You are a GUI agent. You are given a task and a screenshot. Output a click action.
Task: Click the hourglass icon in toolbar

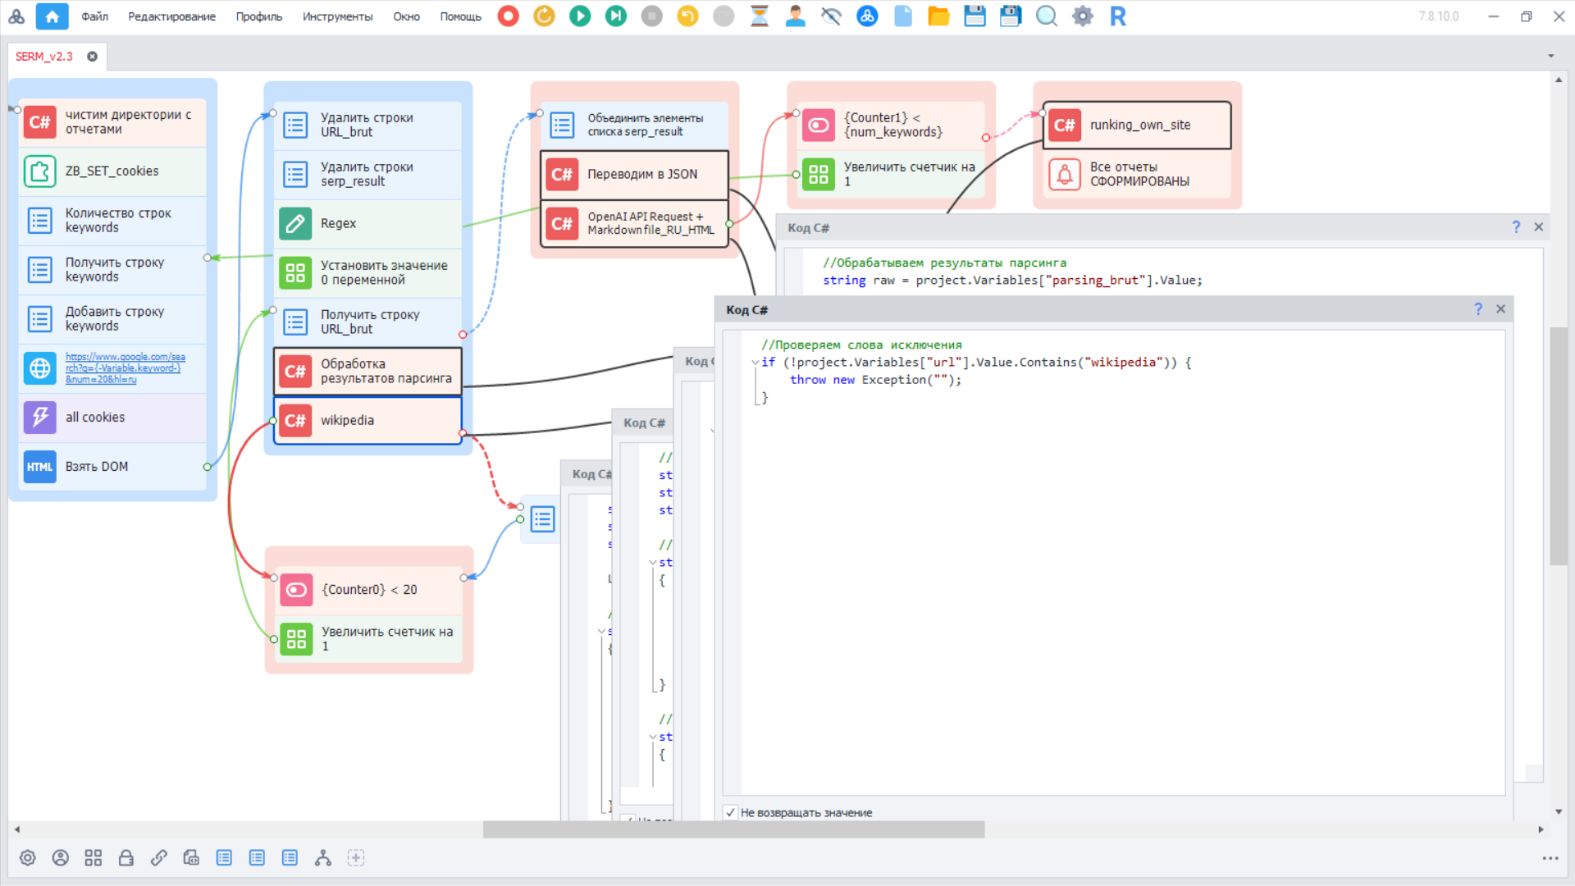tap(760, 16)
